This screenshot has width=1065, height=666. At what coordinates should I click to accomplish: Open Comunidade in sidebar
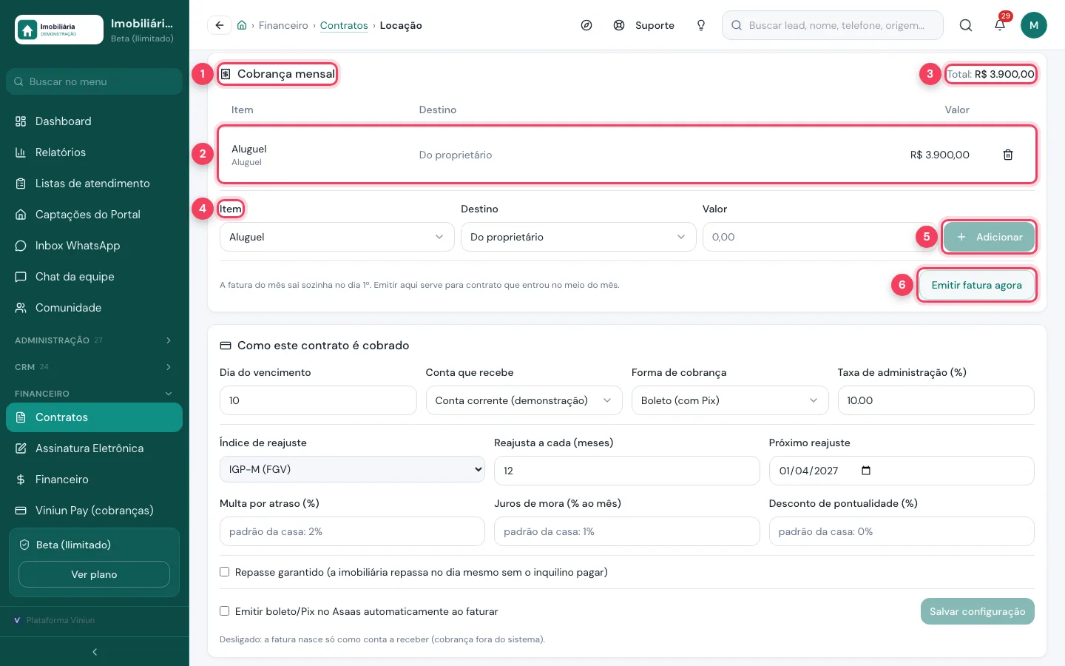(x=94, y=308)
